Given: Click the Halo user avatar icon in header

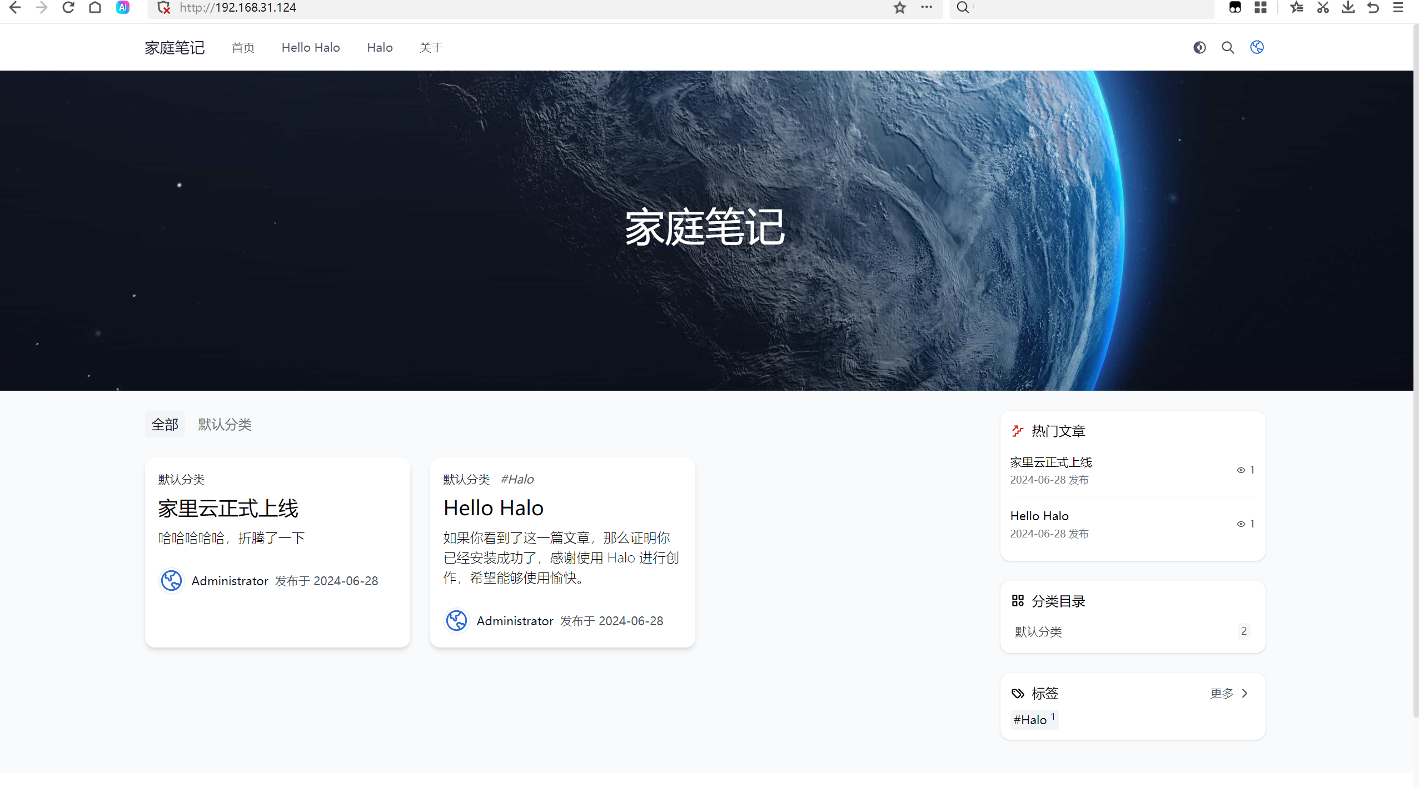Looking at the screenshot, I should pos(1257,48).
